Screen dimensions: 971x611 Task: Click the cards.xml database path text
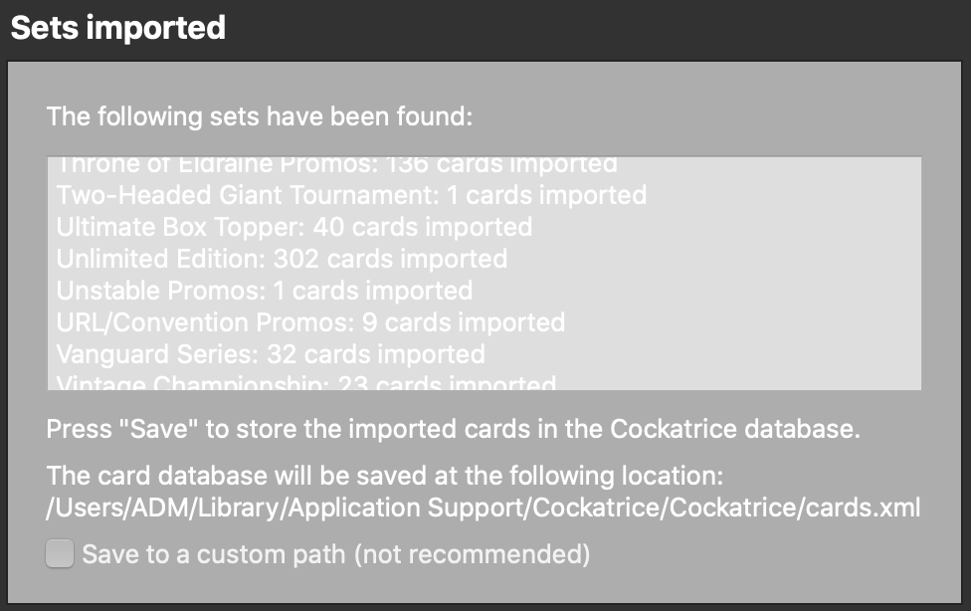click(485, 507)
